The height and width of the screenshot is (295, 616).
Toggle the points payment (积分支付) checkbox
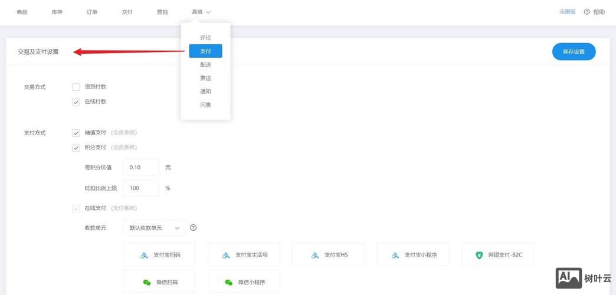[76, 147]
